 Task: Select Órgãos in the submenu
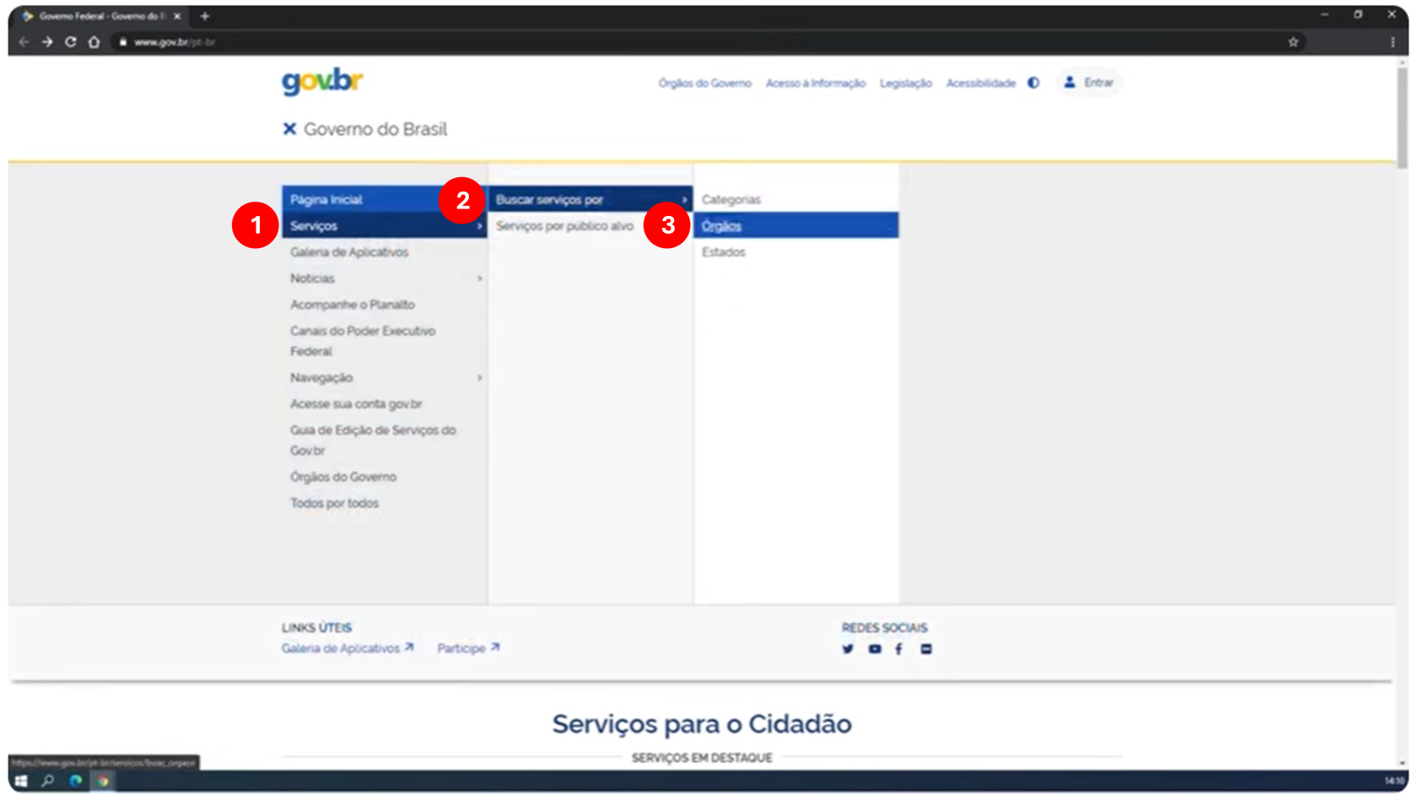tap(722, 226)
